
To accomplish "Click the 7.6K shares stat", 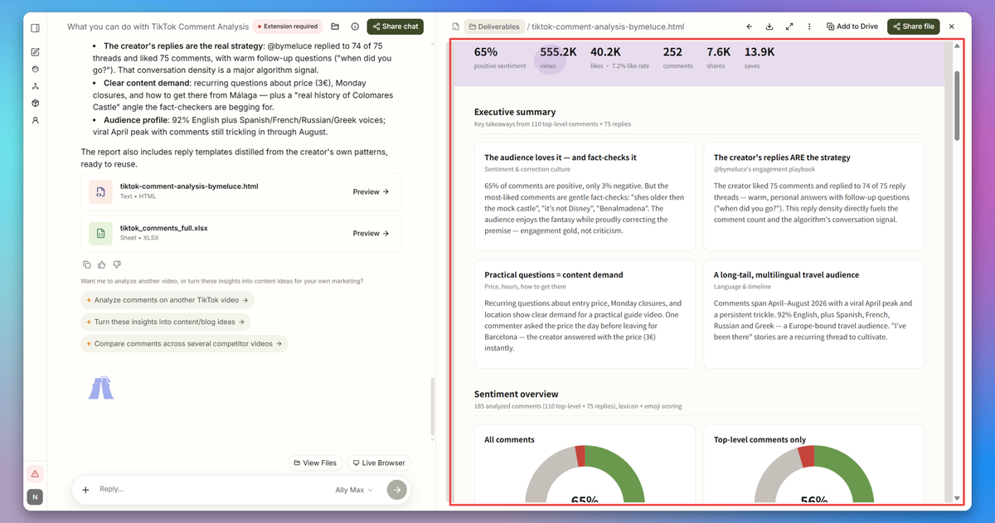I will [718, 57].
